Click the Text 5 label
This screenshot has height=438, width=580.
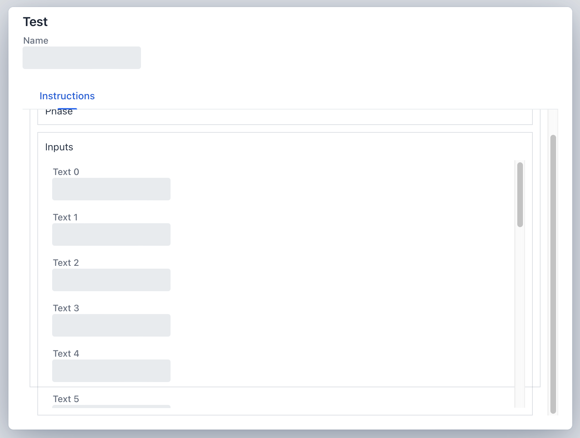tap(66, 399)
